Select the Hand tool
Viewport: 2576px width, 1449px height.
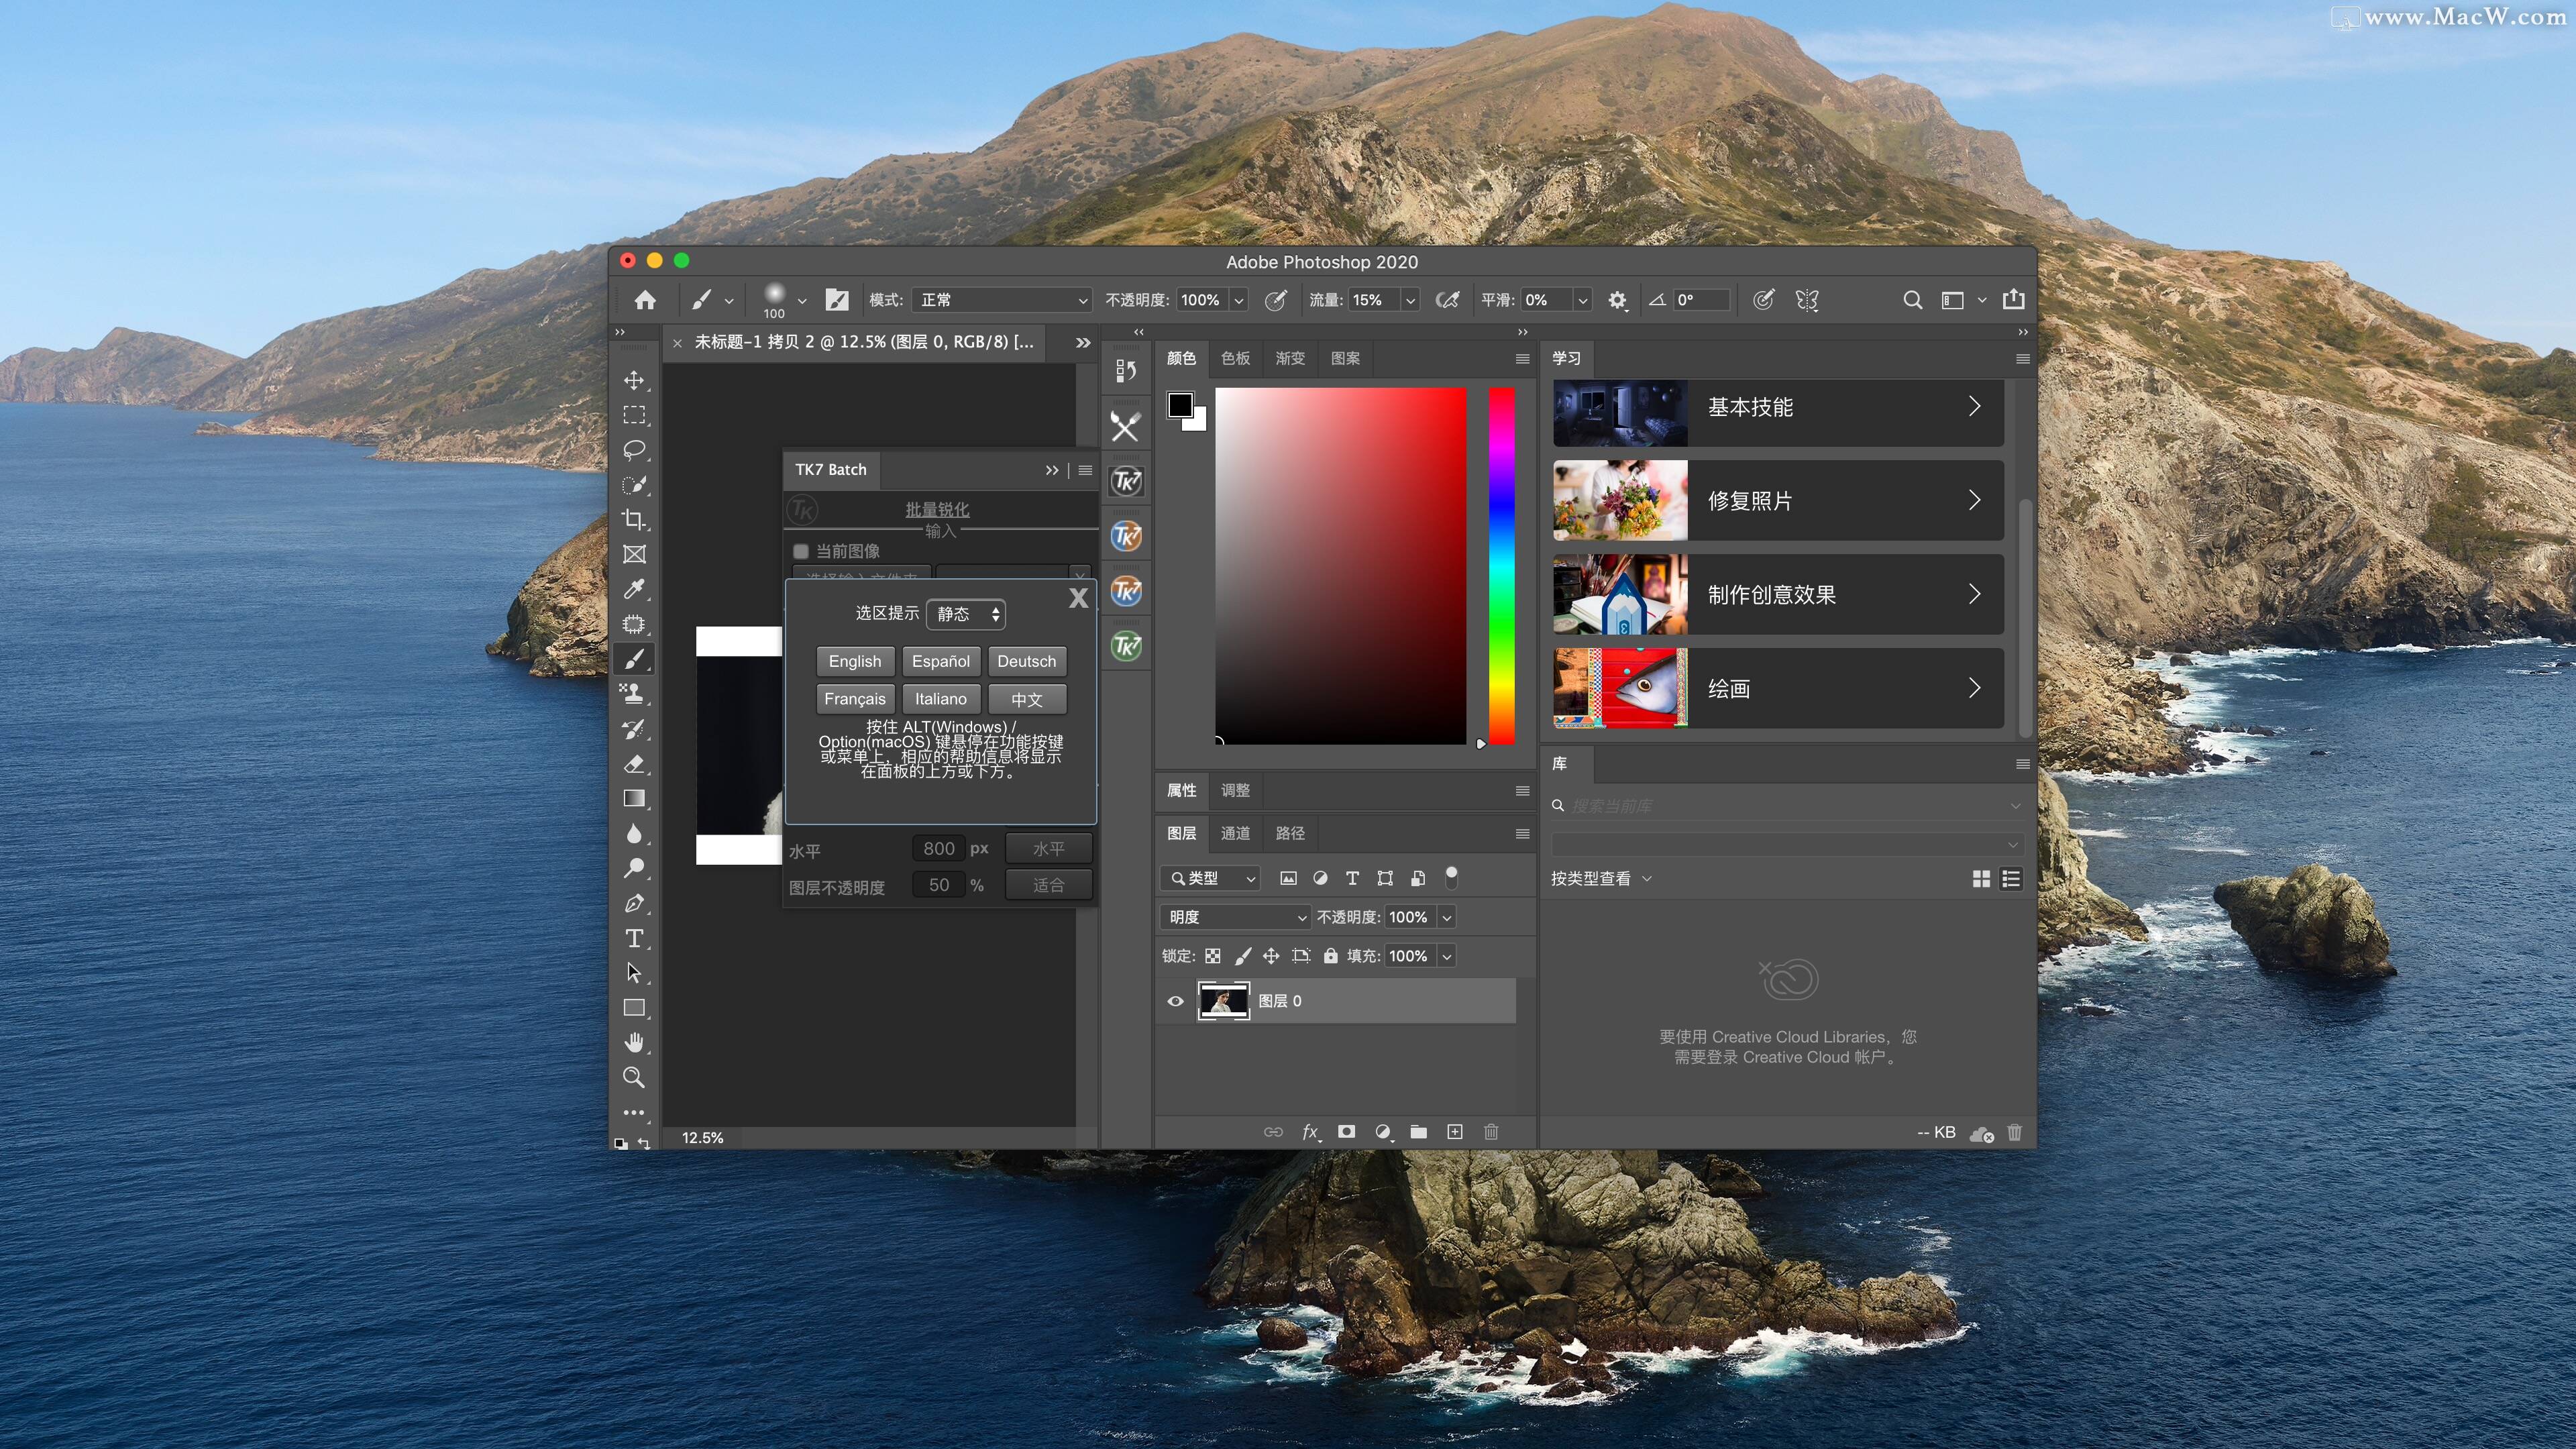634,1043
